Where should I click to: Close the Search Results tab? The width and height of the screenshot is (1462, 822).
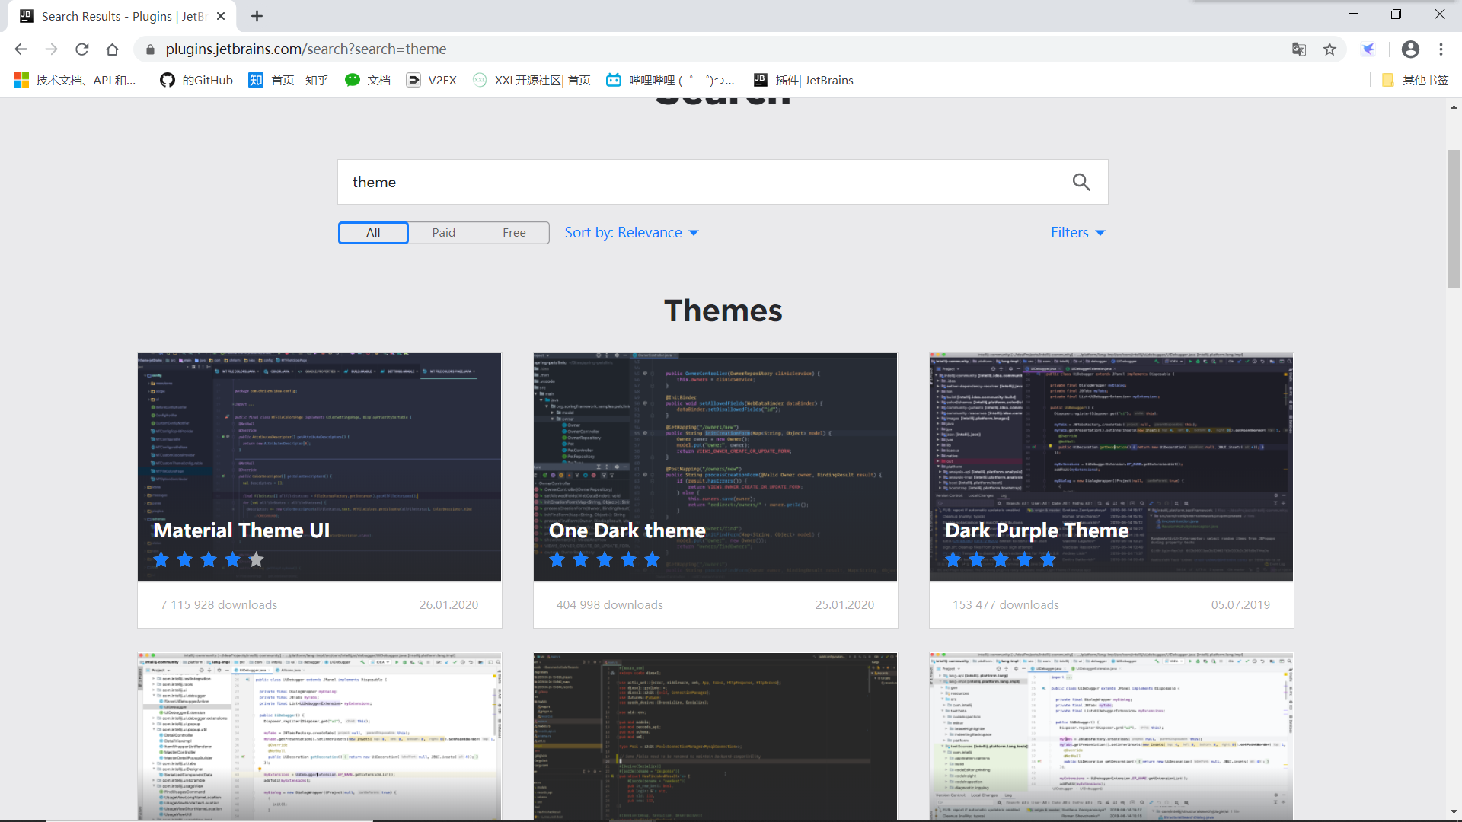click(x=221, y=16)
